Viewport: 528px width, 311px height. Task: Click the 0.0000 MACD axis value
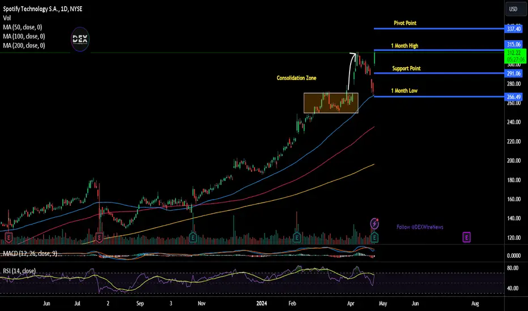(x=514, y=256)
